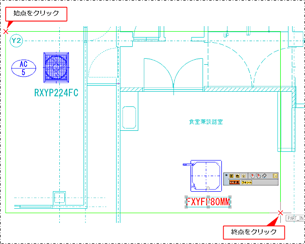Click the RXYP224FC model text
Image resolution: width=305 pixels, height=244 pixels.
[x=56, y=93]
